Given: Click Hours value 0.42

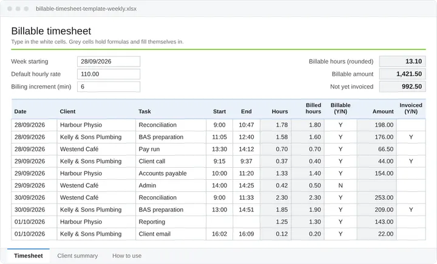Looking at the screenshot, I should [x=276, y=185].
